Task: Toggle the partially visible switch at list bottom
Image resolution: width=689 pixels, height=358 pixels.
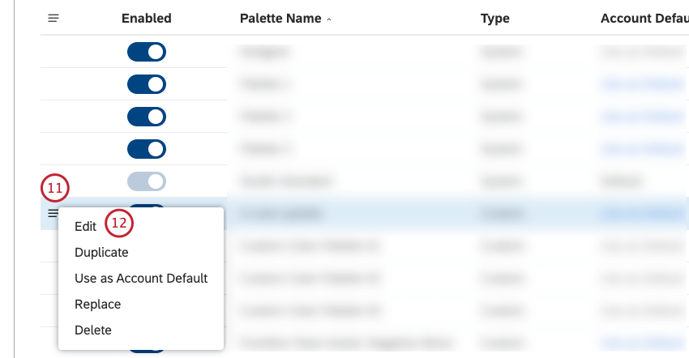Action: (147, 349)
